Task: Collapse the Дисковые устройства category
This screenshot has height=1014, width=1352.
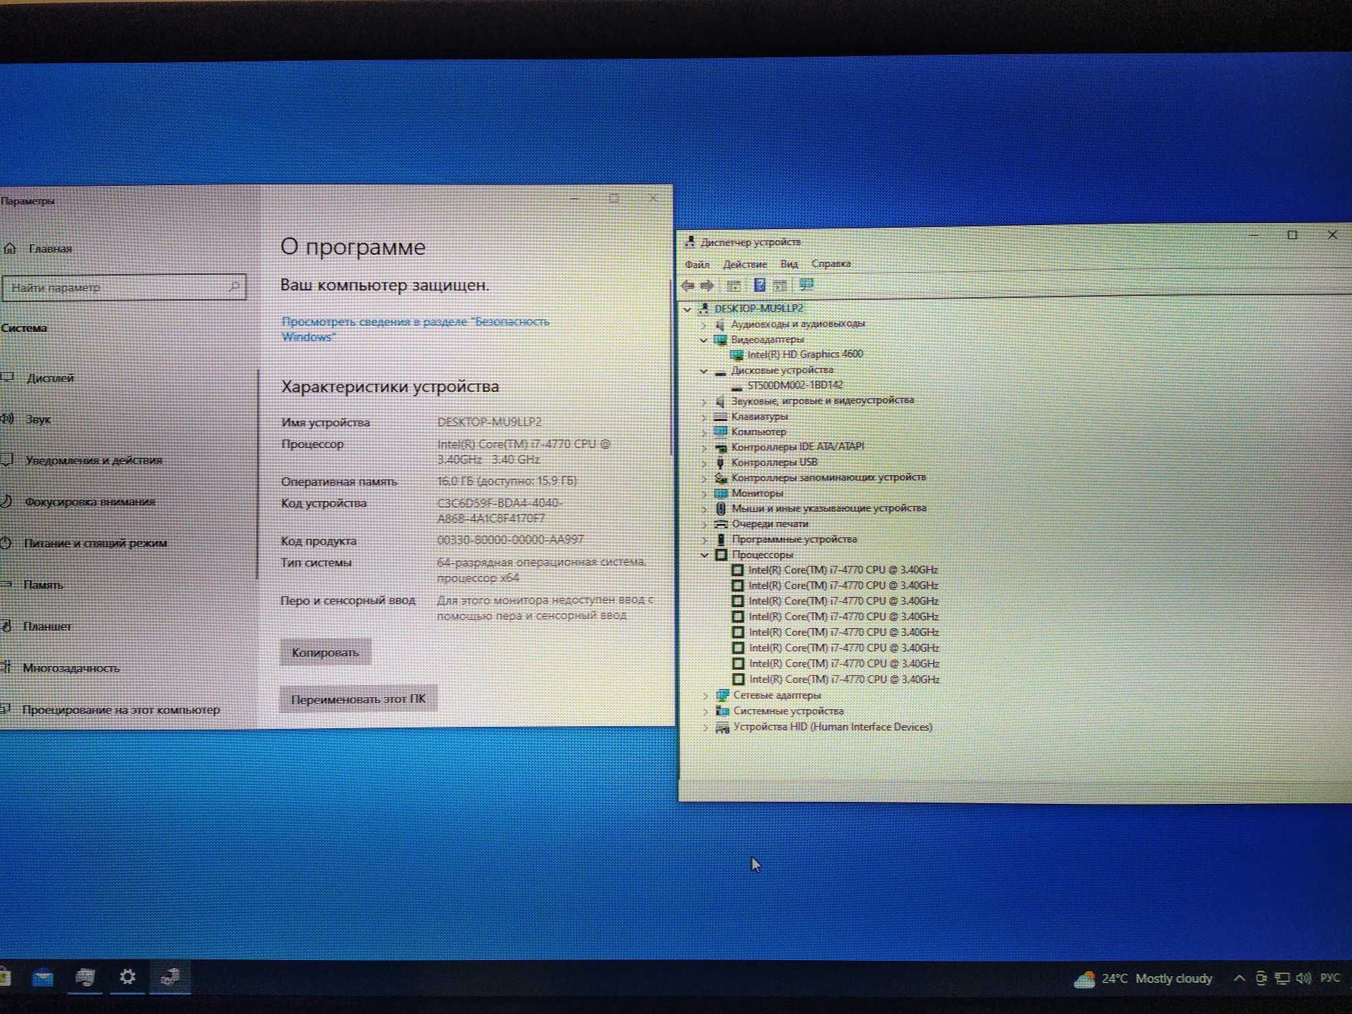Action: click(x=704, y=371)
